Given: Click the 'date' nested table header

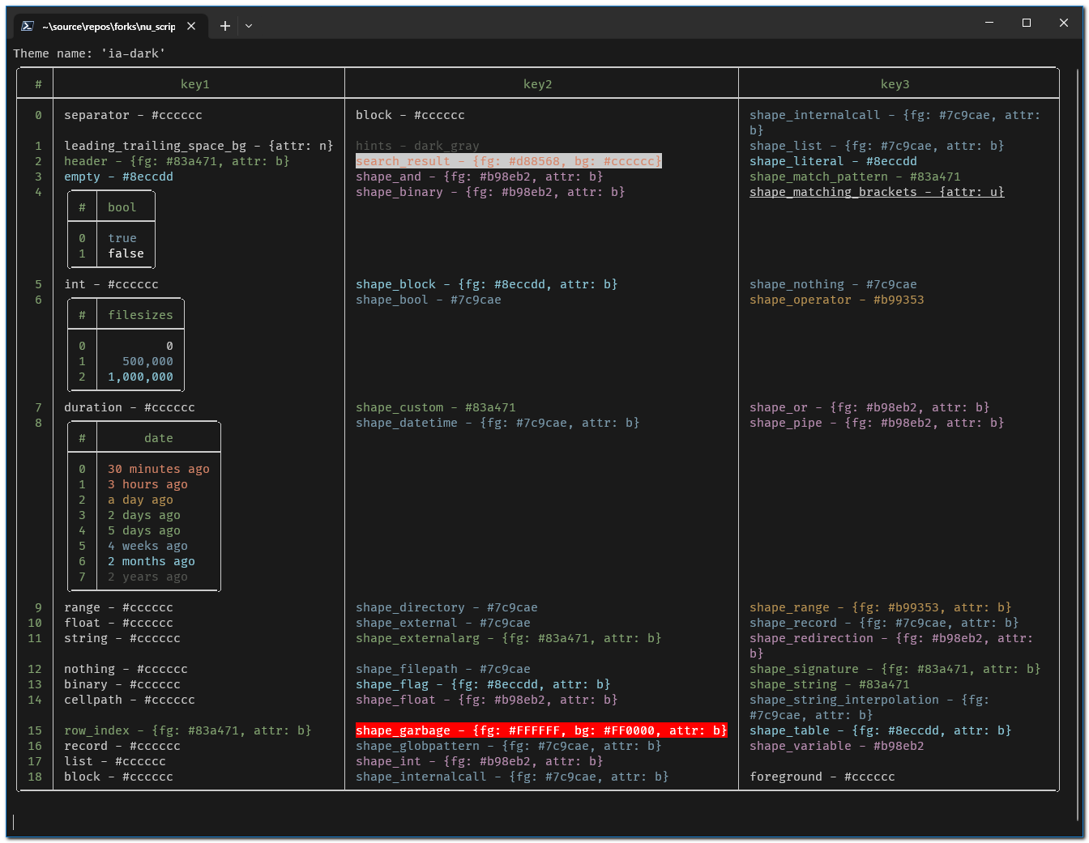Looking at the screenshot, I should pyautogui.click(x=159, y=438).
